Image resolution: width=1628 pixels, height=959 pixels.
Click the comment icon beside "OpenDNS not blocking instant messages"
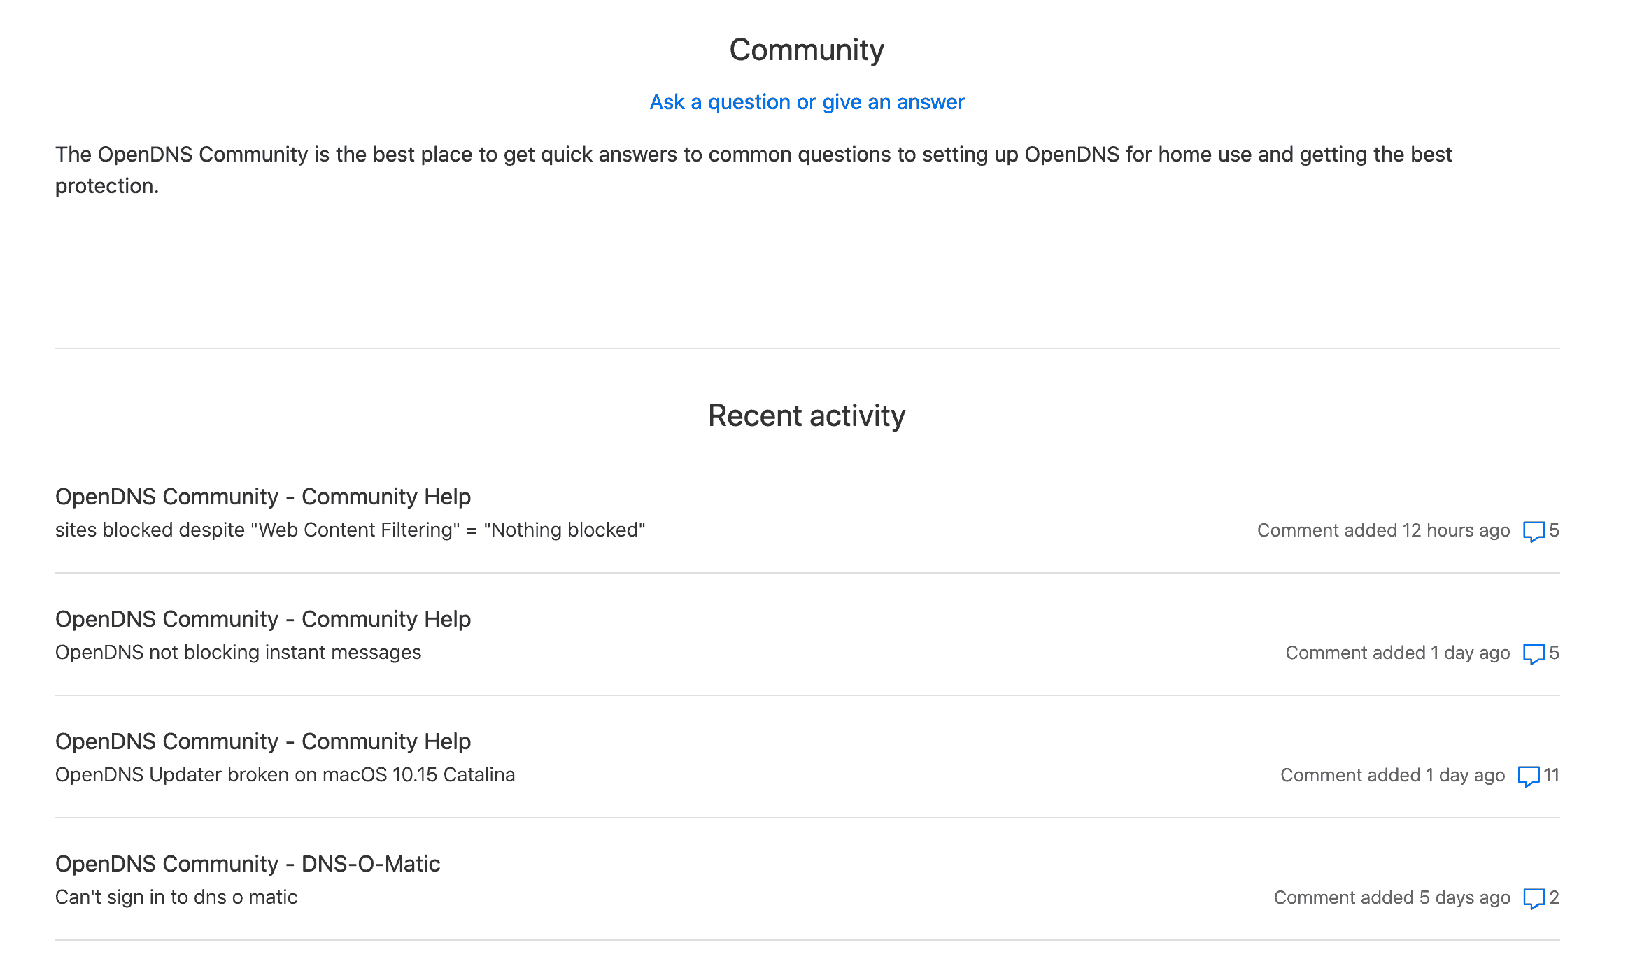tap(1536, 653)
